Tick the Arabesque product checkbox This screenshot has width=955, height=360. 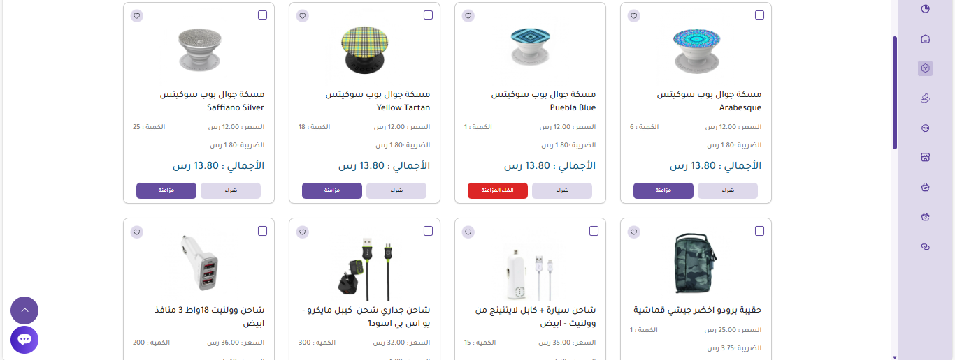(759, 15)
